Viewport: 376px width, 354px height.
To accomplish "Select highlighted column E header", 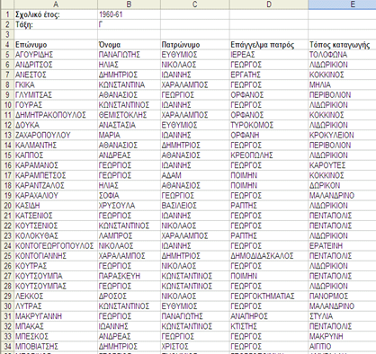I will coord(342,4).
